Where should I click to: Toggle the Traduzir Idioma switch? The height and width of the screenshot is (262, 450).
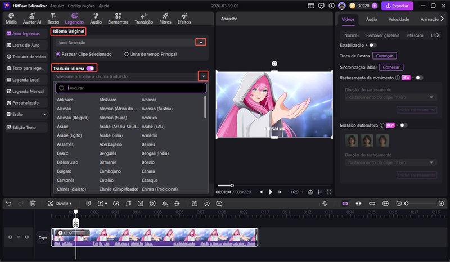[90, 68]
